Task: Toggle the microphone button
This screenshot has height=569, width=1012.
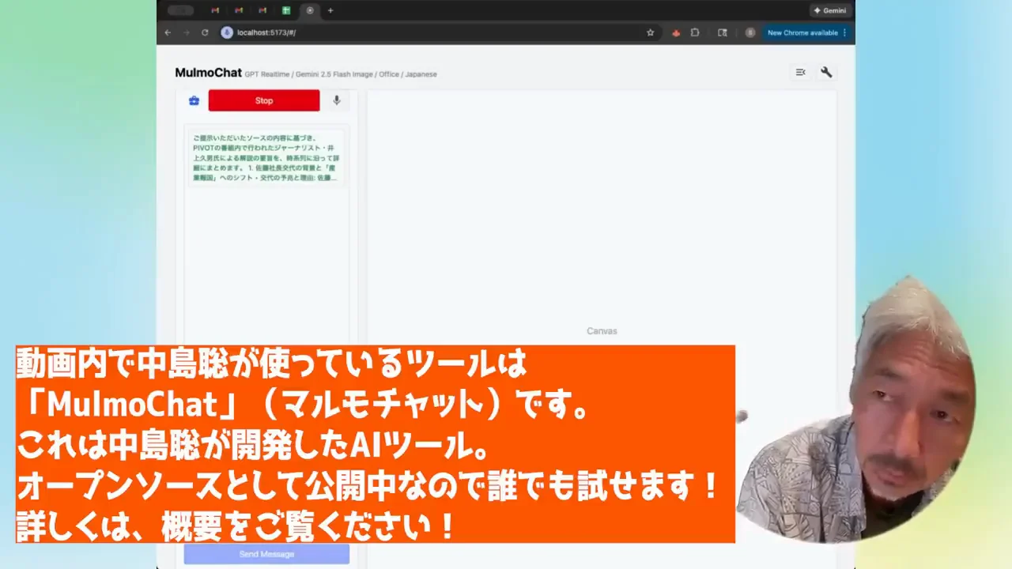Action: (337, 100)
